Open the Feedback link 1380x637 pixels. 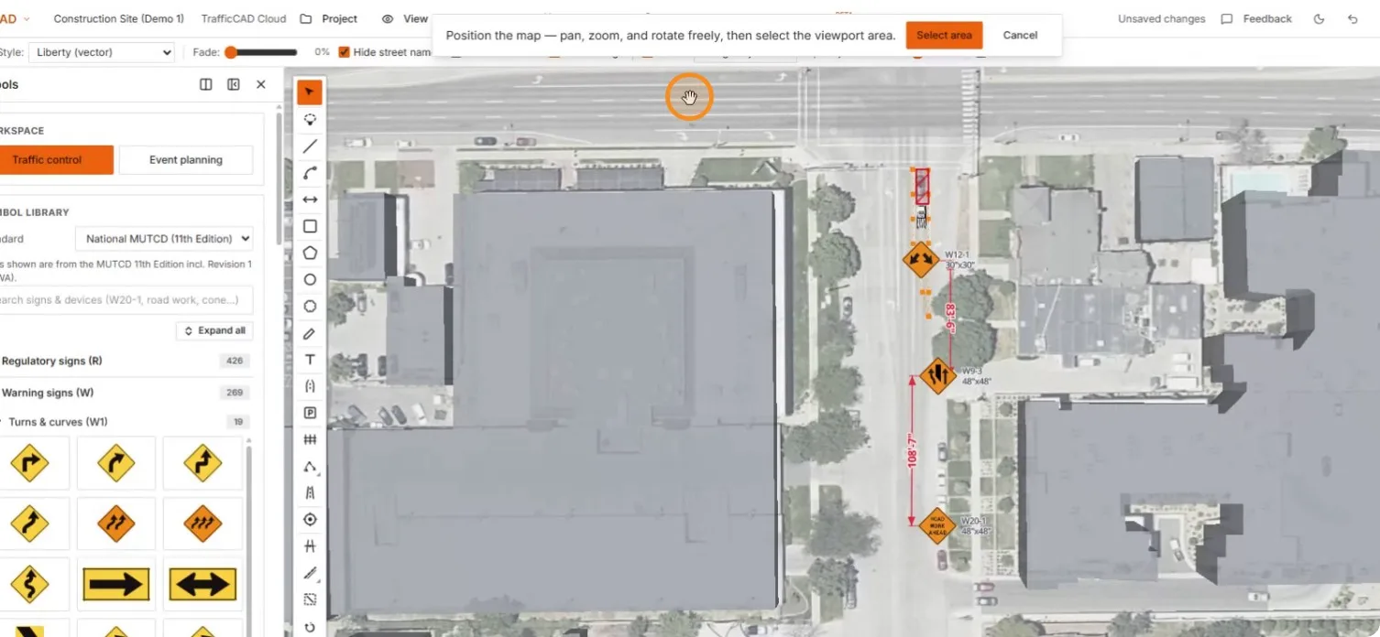(x=1256, y=18)
